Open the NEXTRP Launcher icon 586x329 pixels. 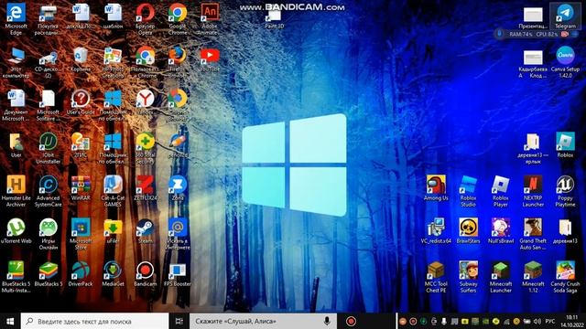click(533, 185)
